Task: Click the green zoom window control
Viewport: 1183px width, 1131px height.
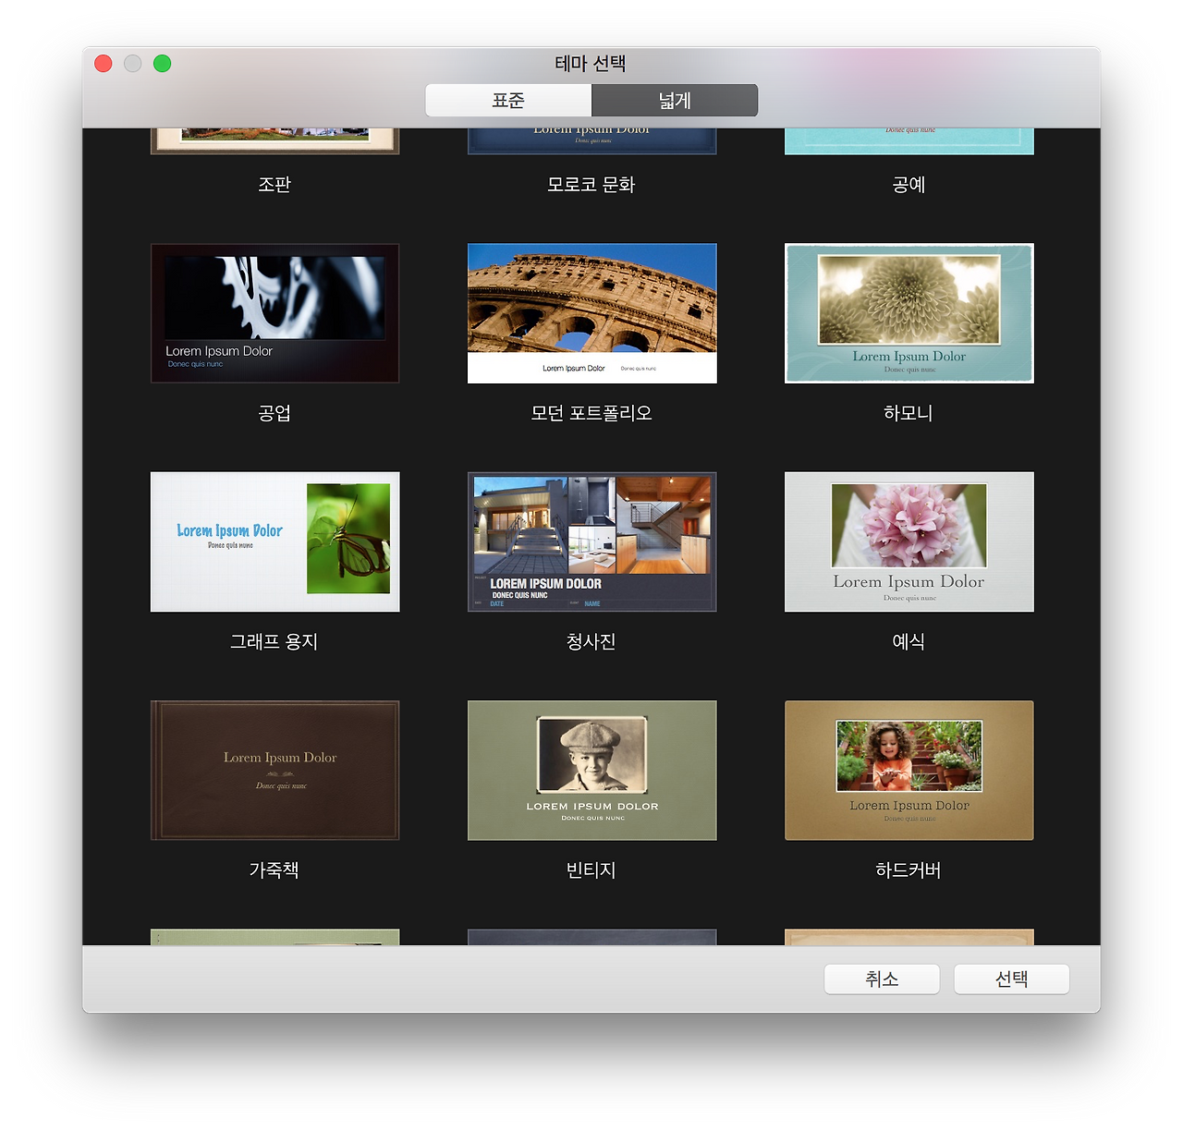Action: [x=162, y=63]
